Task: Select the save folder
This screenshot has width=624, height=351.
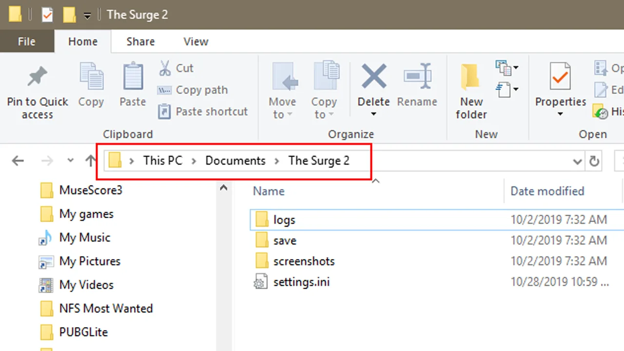Action: [x=285, y=240]
